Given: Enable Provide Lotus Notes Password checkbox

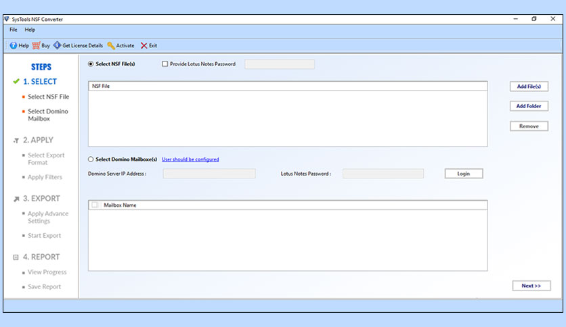Looking at the screenshot, I should 165,64.
